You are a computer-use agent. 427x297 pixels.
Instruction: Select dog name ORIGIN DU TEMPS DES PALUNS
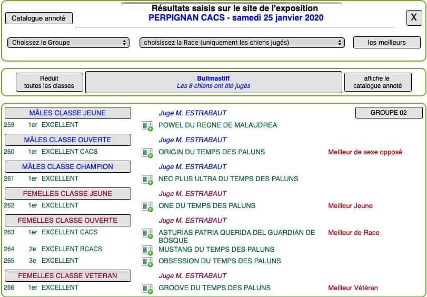[x=212, y=152]
